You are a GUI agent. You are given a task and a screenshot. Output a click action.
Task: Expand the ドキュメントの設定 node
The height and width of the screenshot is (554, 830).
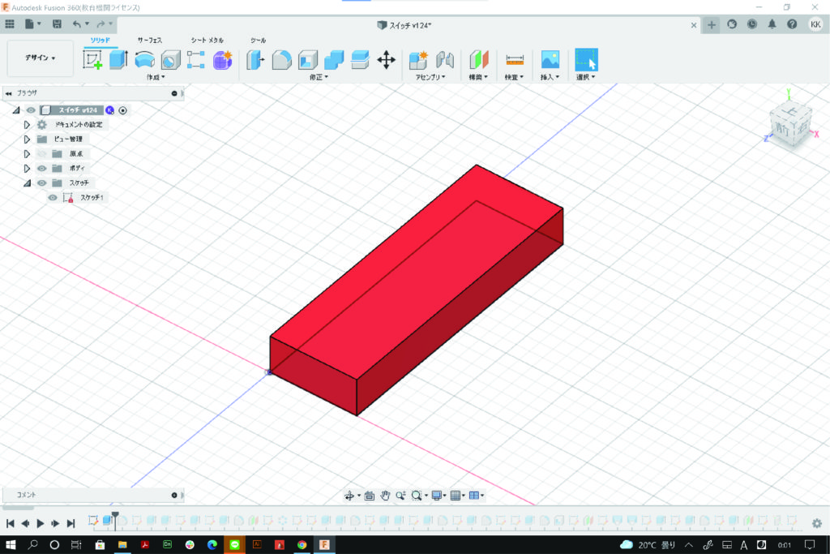click(27, 125)
